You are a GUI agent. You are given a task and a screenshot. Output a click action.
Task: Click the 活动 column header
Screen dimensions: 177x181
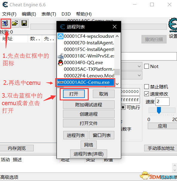(5, 160)
